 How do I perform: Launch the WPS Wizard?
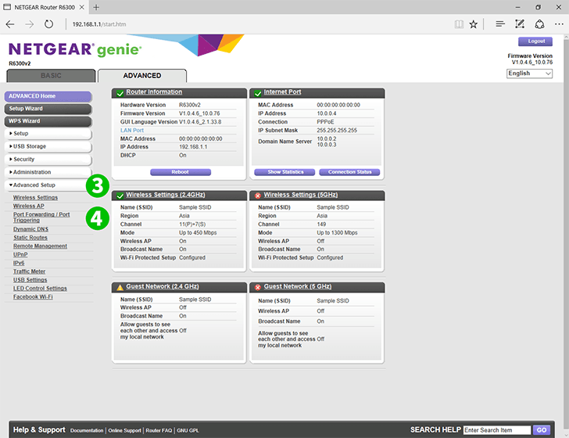[48, 121]
